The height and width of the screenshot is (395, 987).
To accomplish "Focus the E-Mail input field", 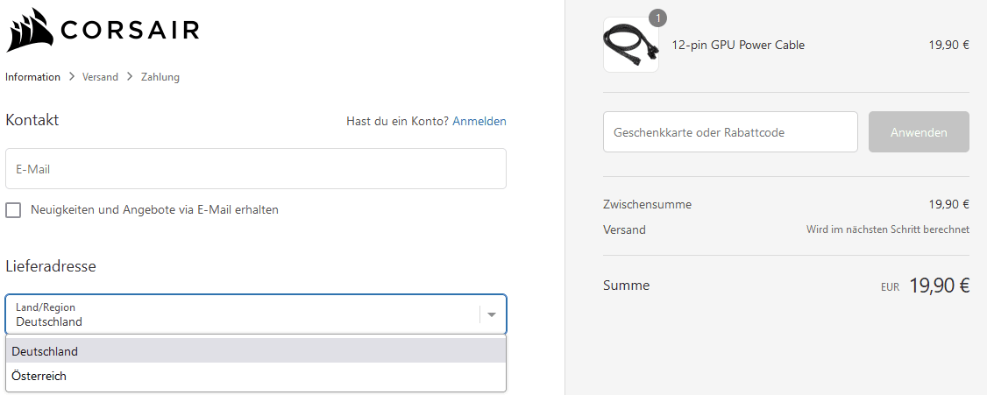I will [256, 169].
